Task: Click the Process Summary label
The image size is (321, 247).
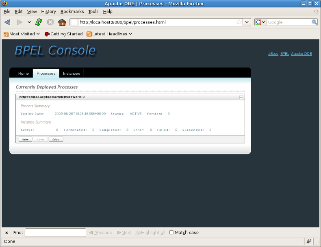Action: (35, 106)
